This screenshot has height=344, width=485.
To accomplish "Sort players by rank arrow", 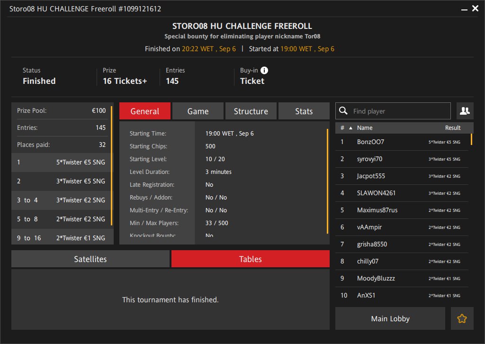I will (350, 128).
